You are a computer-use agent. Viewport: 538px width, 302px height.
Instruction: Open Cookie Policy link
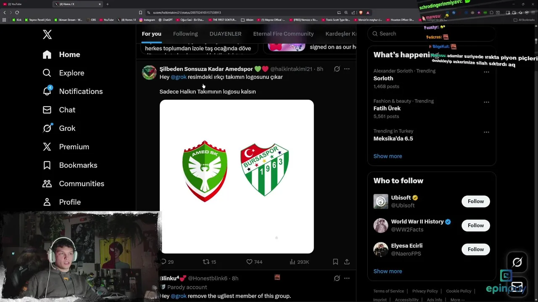point(459,291)
